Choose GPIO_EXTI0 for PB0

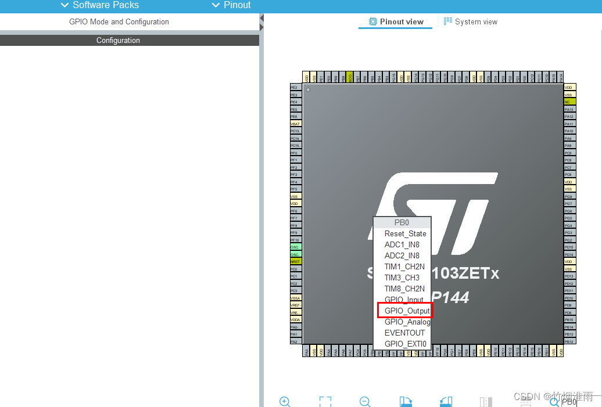point(402,344)
